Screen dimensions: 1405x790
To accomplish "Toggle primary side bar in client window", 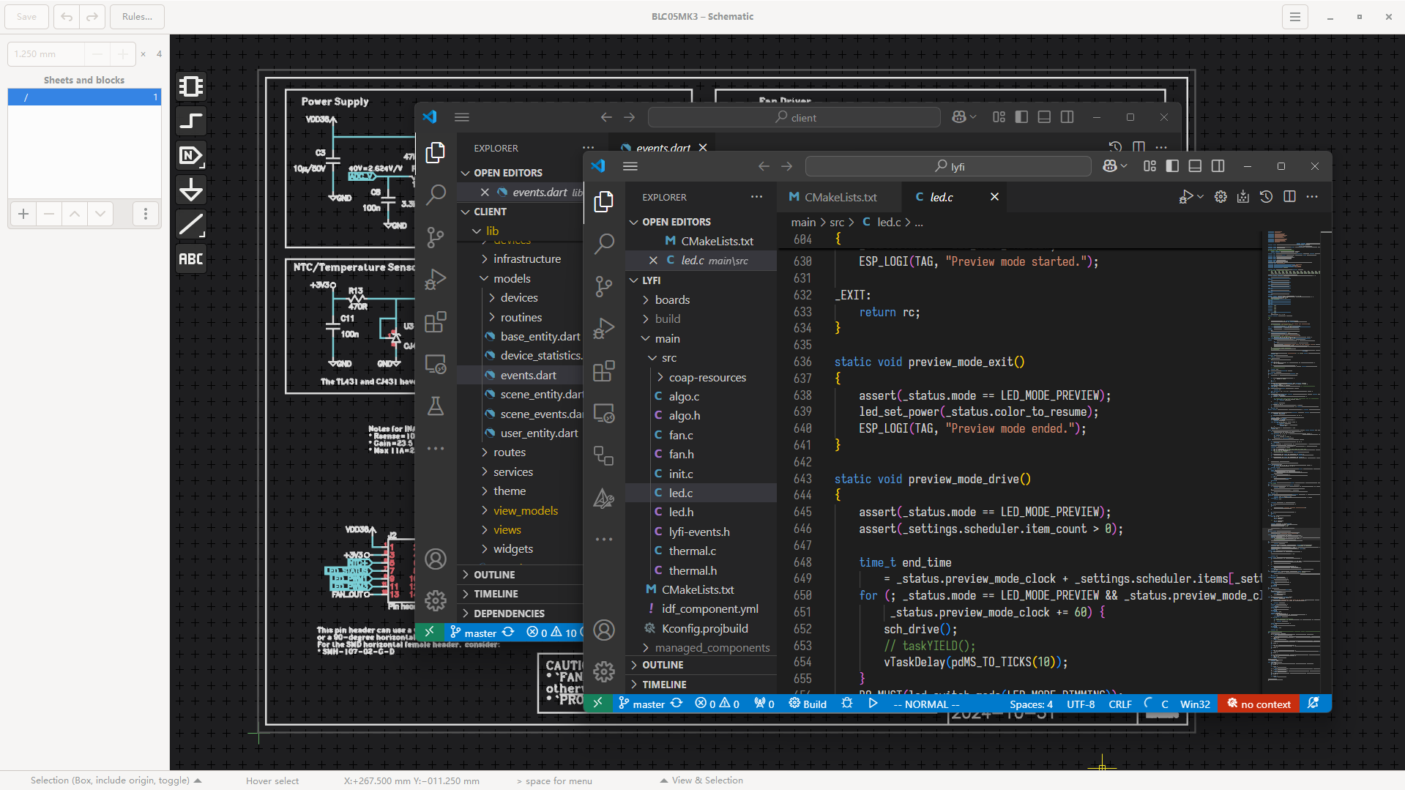I will 1021,117.
